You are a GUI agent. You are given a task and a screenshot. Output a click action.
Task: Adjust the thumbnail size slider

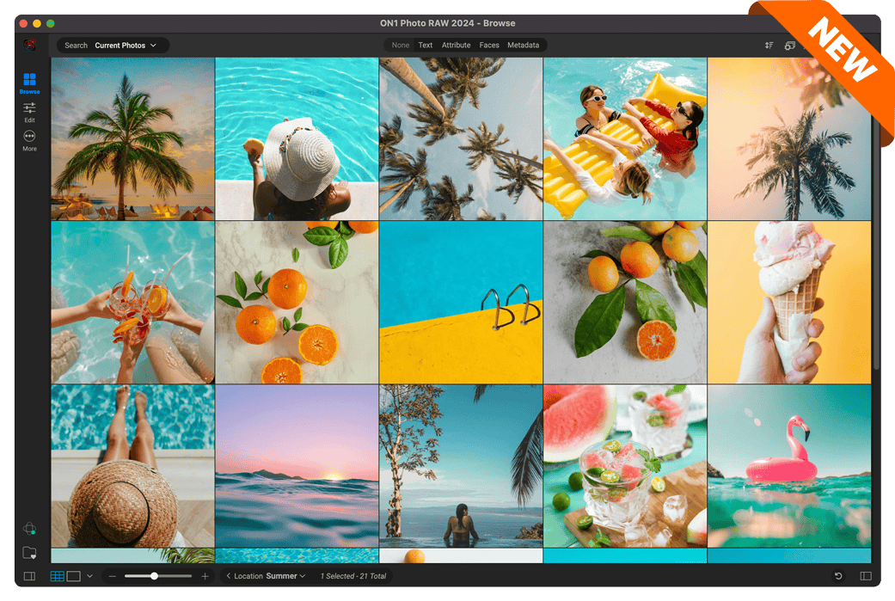[x=155, y=576]
